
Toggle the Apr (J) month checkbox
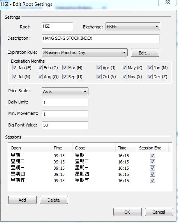[99, 68]
